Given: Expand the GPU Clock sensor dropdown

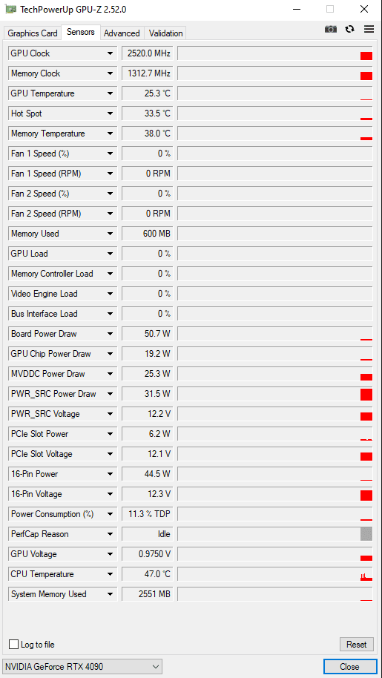Looking at the screenshot, I should click(x=111, y=53).
